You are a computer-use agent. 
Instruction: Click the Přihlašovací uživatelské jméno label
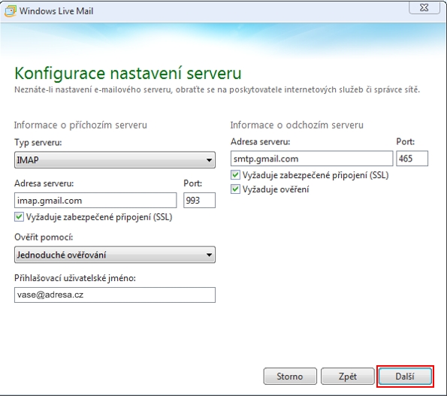75,278
